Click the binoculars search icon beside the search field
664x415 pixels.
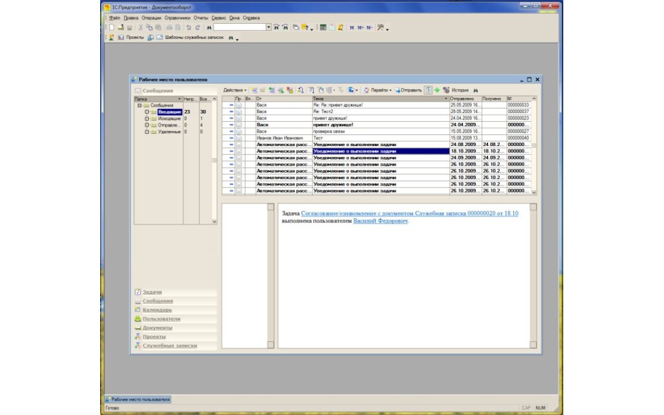click(x=209, y=27)
